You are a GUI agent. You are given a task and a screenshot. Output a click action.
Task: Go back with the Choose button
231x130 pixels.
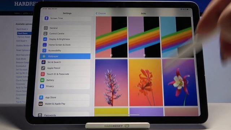[x=101, y=13]
